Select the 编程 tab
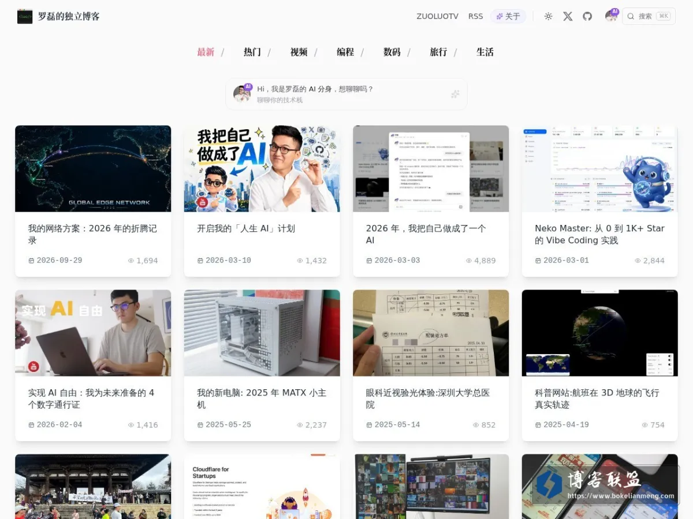Viewport: 693px width, 519px height. coord(345,52)
